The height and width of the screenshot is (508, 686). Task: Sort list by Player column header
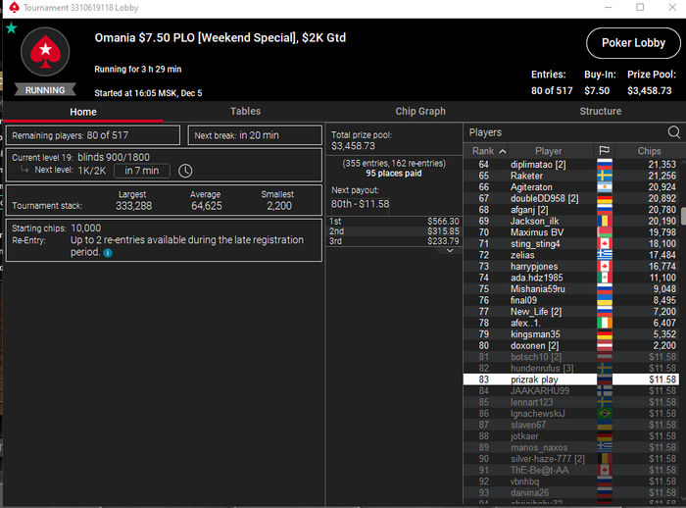coord(548,151)
